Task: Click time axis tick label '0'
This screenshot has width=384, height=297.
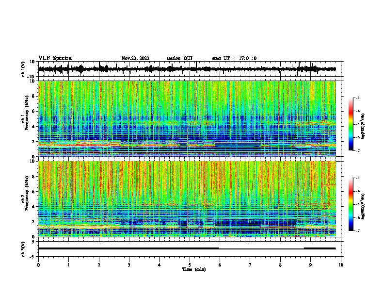Action: pyautogui.click(x=38, y=265)
